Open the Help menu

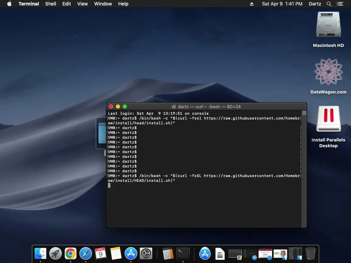click(x=123, y=4)
